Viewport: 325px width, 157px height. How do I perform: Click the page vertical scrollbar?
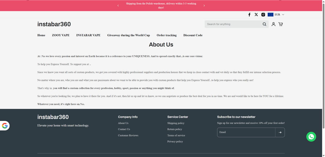click(323, 66)
